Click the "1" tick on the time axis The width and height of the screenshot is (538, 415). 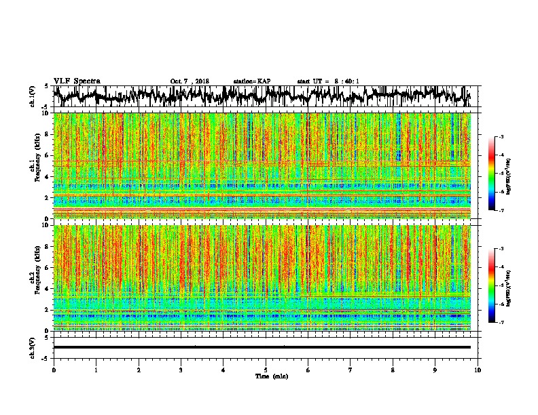96,370
